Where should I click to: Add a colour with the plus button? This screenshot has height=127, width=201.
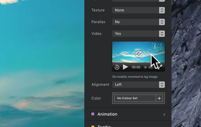[x=159, y=98]
